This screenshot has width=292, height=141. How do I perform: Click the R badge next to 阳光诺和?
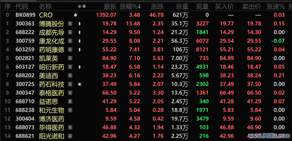(x=70, y=136)
